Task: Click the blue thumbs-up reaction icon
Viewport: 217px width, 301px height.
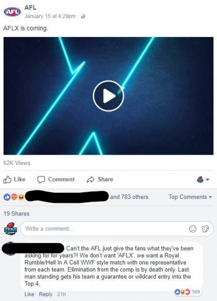Action: tap(7, 197)
